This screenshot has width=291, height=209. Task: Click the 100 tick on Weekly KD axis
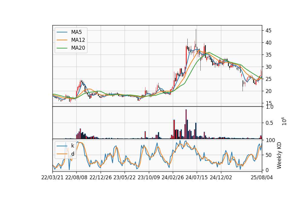point(270,140)
